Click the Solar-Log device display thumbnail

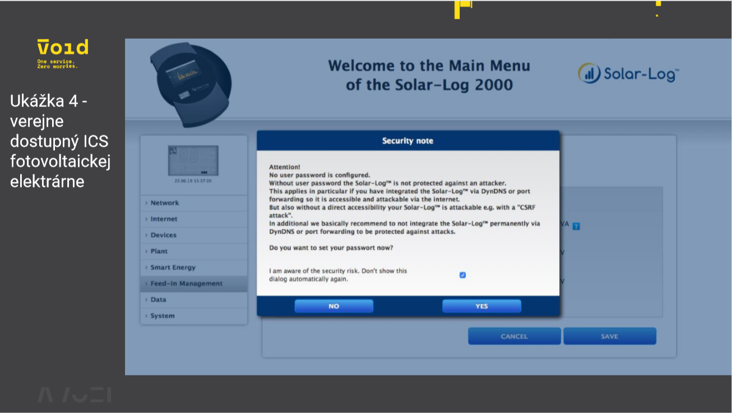pos(193,160)
